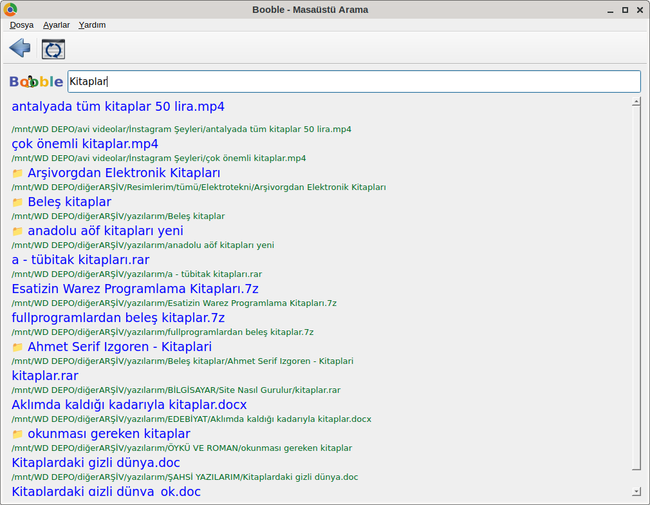This screenshot has width=650, height=505.
Task: Open the Dosya menu
Action: pos(22,25)
